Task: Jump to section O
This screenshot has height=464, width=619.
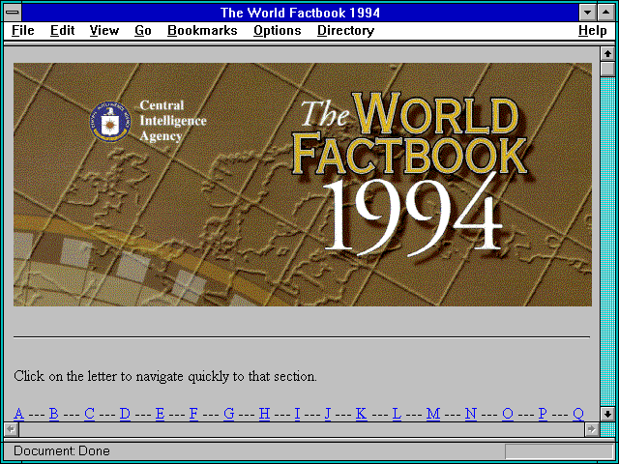Action: tap(508, 414)
